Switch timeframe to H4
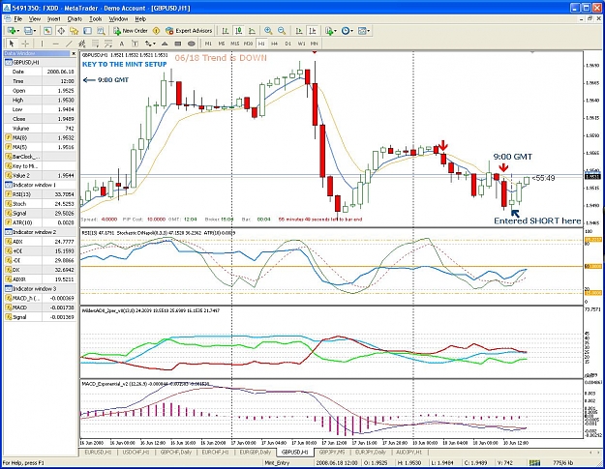This screenshot has width=605, height=469. pyautogui.click(x=274, y=44)
